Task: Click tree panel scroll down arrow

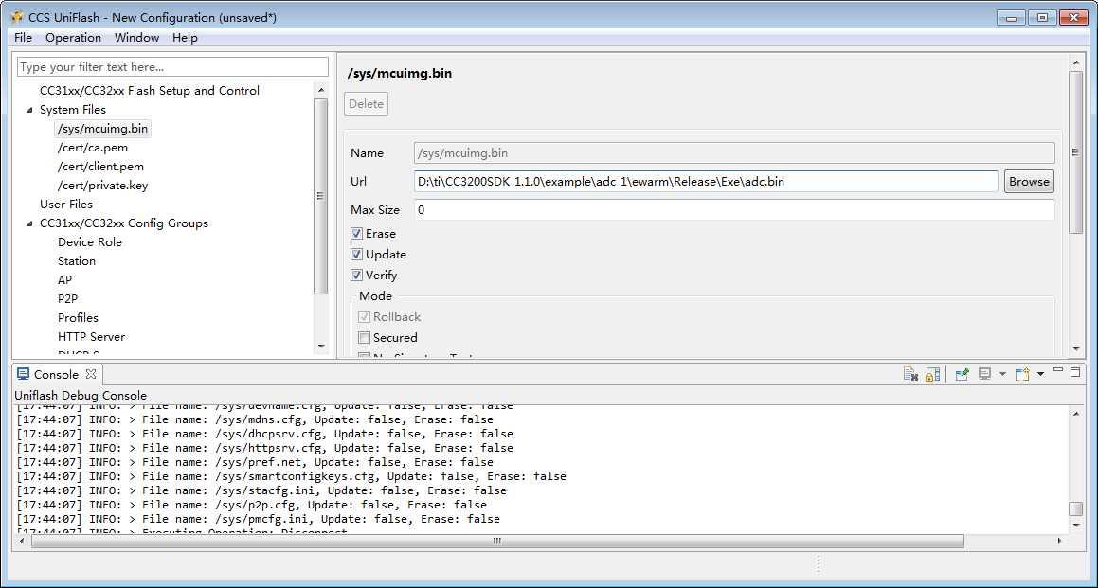Action: [x=321, y=346]
